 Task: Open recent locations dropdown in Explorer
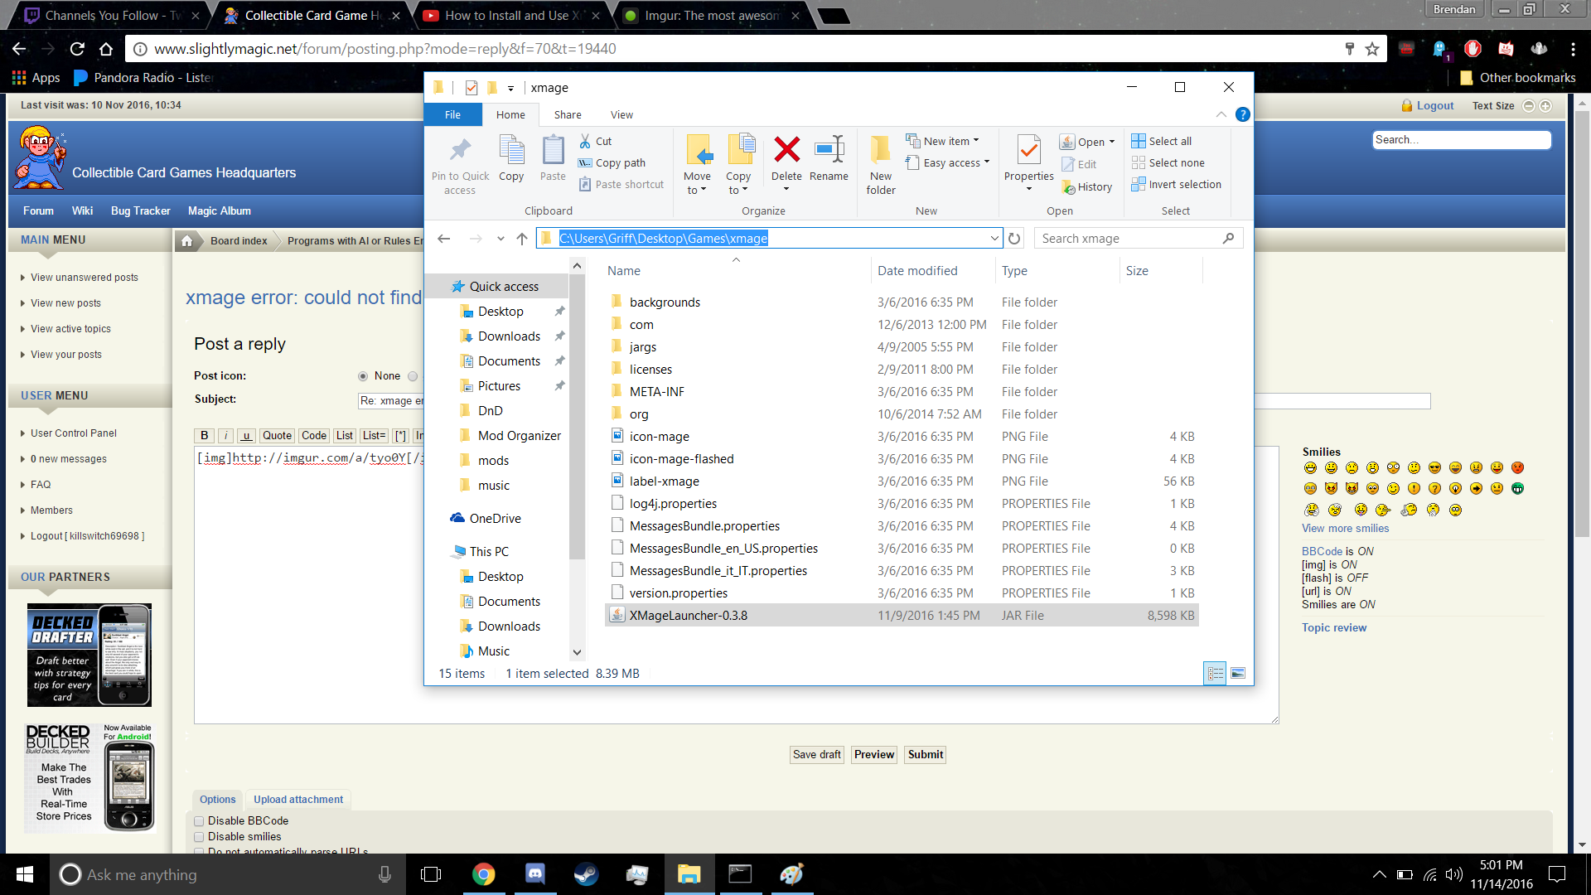[x=501, y=239]
